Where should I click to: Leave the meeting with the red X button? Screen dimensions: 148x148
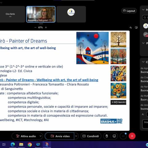tap(132, 136)
